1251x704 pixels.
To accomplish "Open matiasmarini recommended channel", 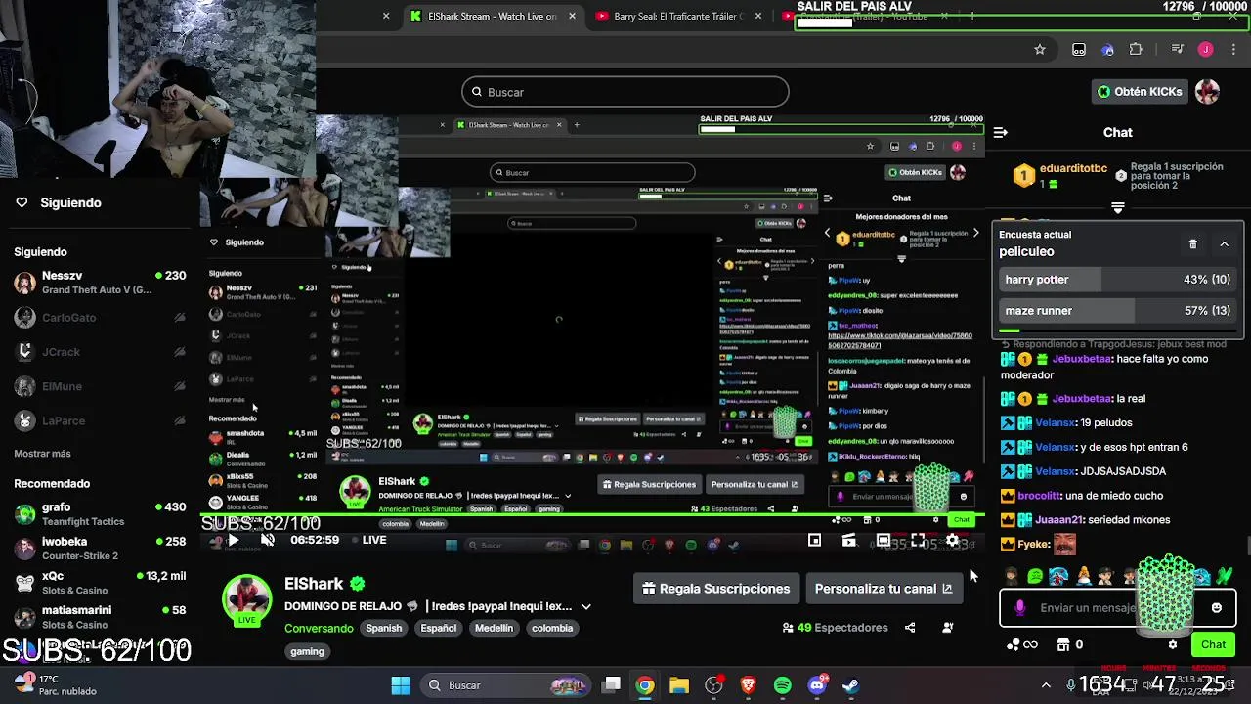I will [100, 617].
